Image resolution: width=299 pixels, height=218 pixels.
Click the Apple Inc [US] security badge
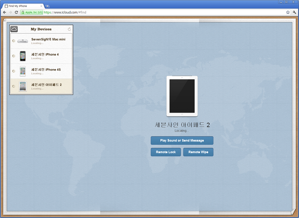click(32, 13)
